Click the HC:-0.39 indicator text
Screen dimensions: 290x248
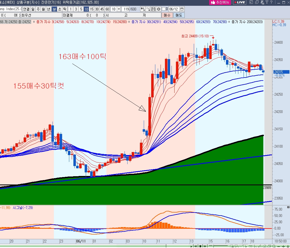[x=279, y=25]
